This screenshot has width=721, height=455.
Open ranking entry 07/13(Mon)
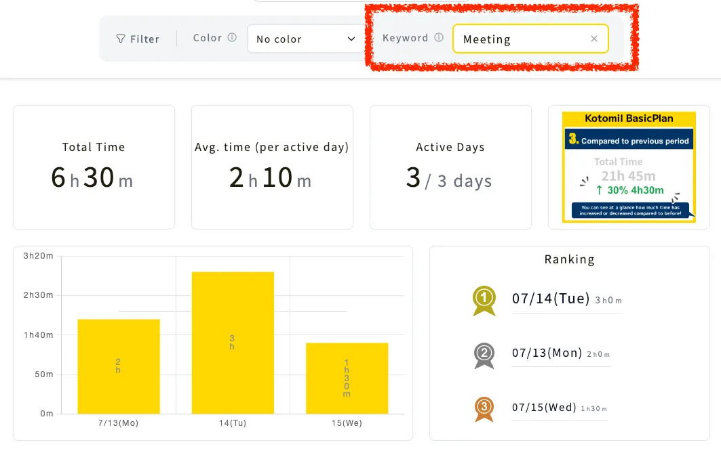561,353
